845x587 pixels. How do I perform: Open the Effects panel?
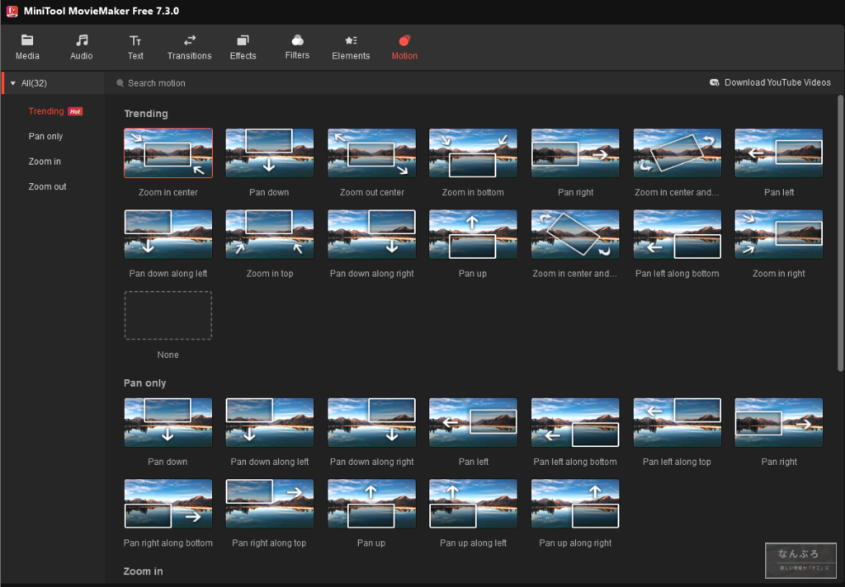point(243,47)
